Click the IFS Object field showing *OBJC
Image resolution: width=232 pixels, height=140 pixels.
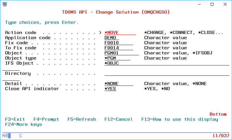[166, 63]
